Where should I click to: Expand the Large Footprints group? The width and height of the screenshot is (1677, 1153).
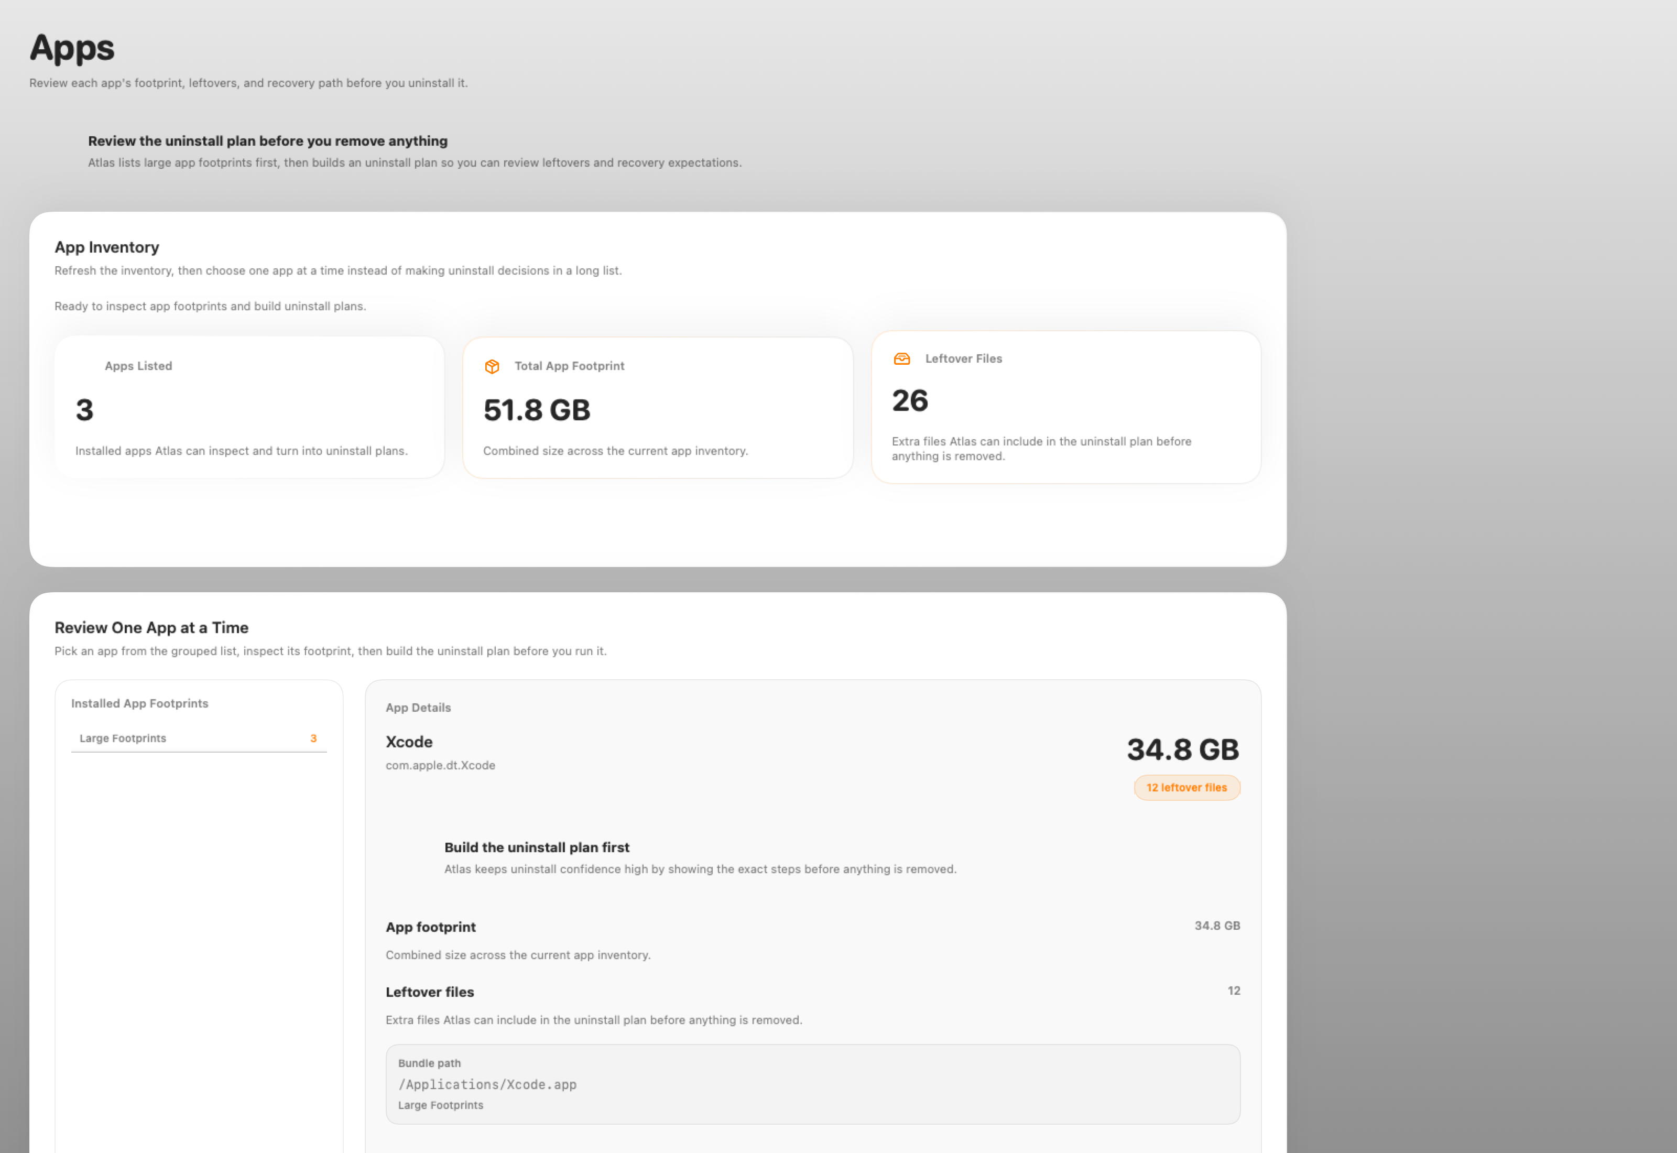pyautogui.click(x=123, y=738)
